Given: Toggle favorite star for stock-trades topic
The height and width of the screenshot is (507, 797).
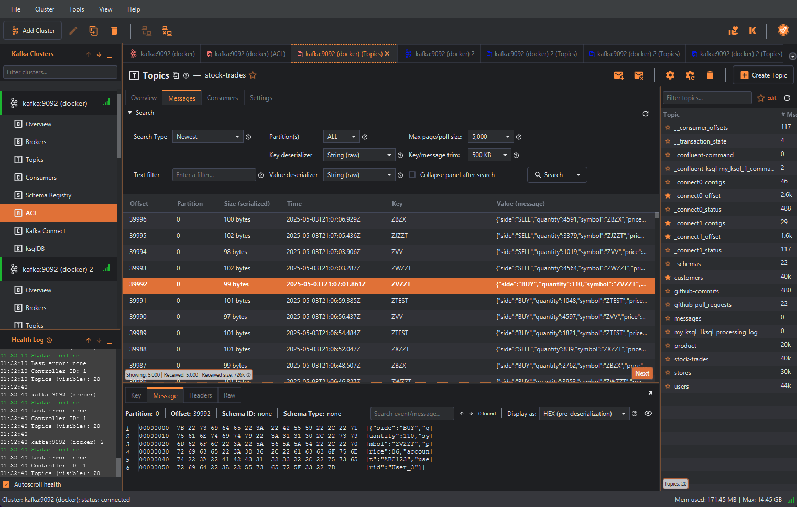Looking at the screenshot, I should pyautogui.click(x=668, y=359).
